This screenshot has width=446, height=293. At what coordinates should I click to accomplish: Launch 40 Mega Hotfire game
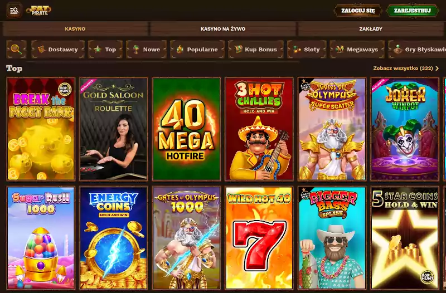pos(186,129)
